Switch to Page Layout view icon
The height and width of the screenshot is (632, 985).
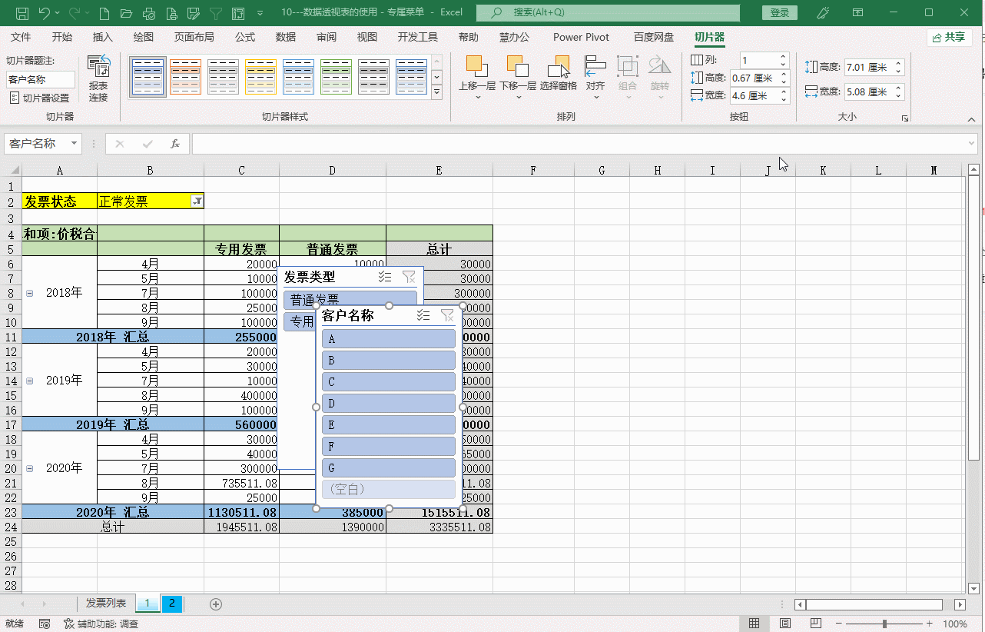pyautogui.click(x=785, y=624)
